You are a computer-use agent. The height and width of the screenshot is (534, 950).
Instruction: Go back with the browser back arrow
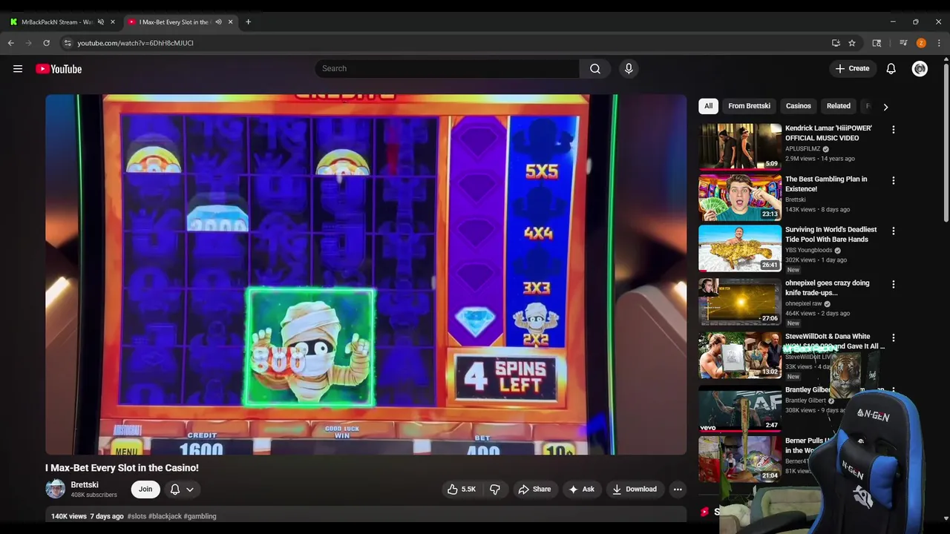pos(11,43)
